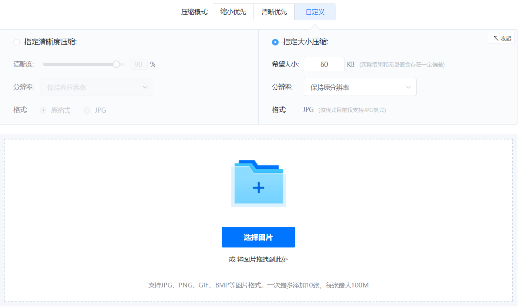
Task: Choose 原格式 format radio button
Action: [44, 110]
